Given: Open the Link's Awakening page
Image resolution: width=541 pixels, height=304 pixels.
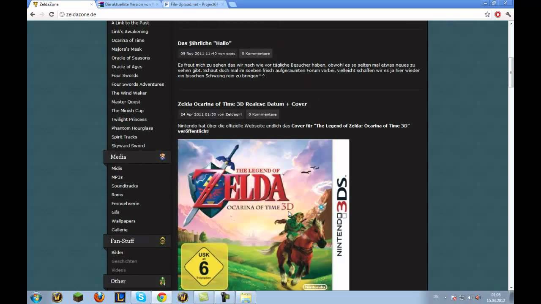Looking at the screenshot, I should (x=130, y=32).
